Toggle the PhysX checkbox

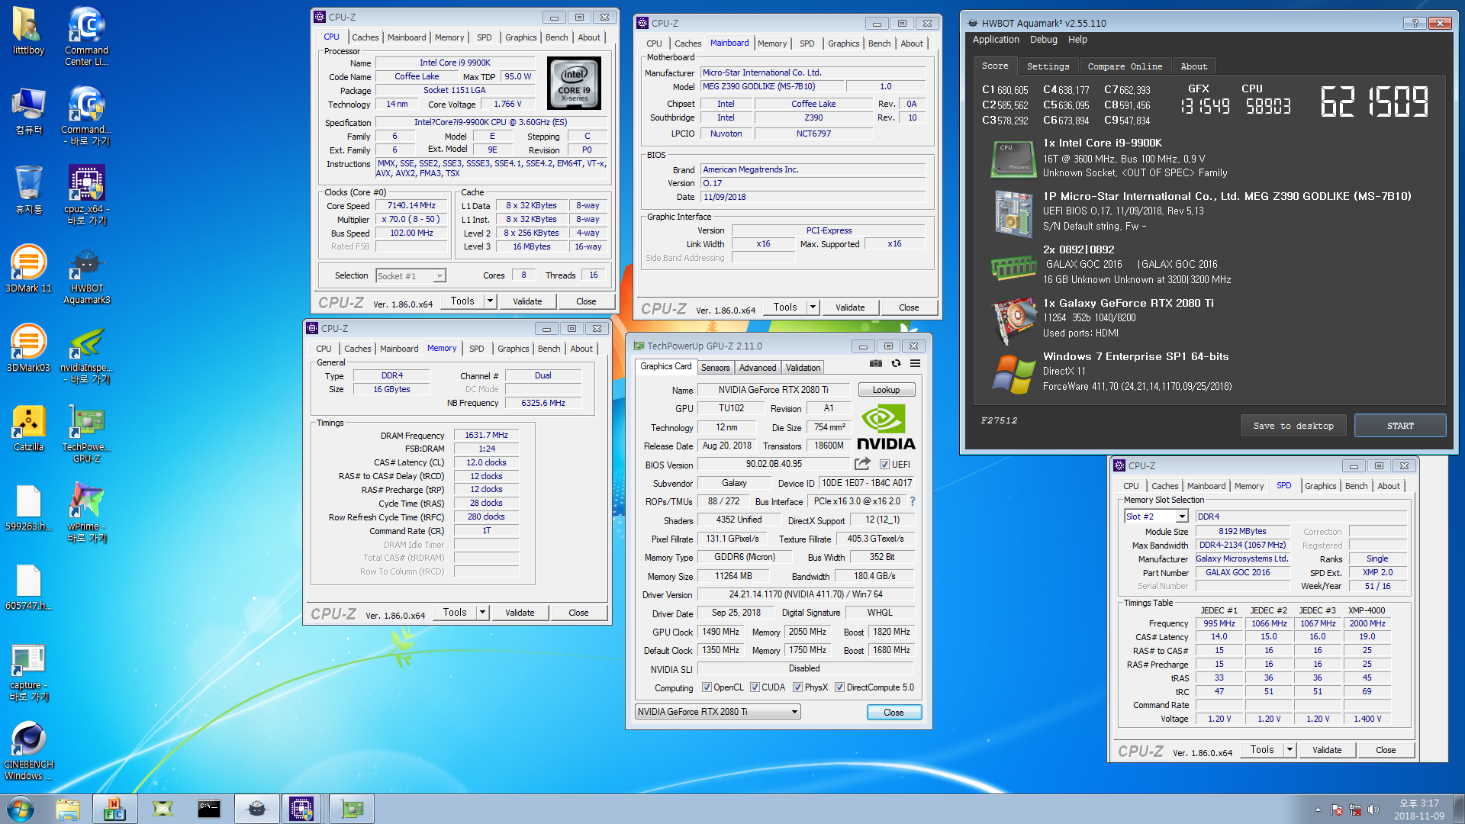[x=797, y=687]
